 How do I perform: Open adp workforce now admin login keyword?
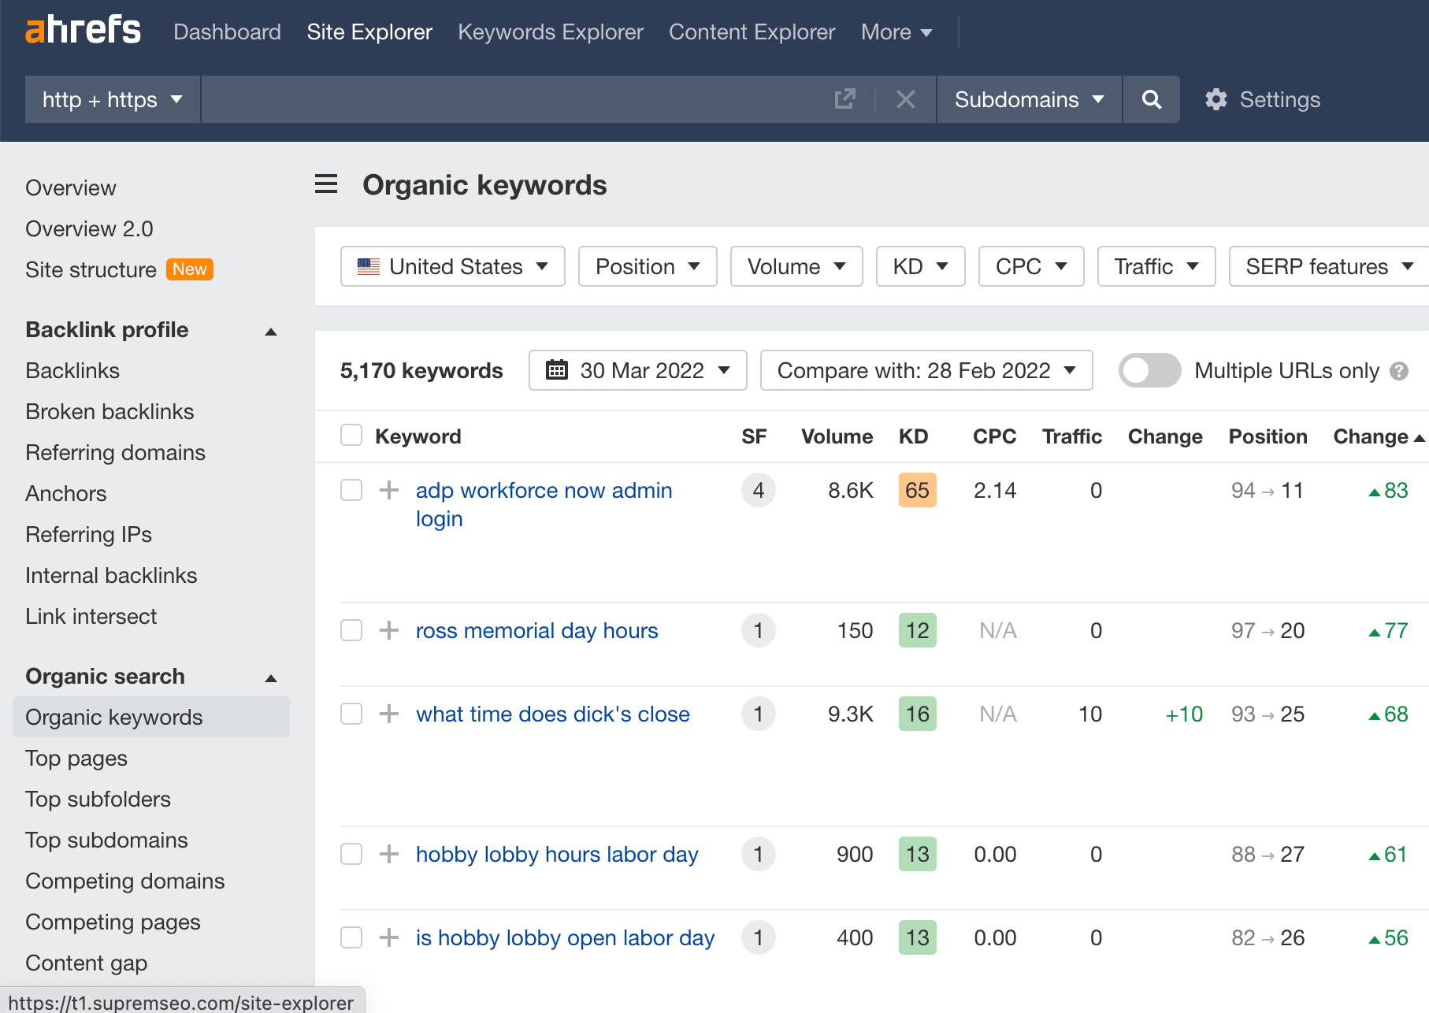point(544,504)
